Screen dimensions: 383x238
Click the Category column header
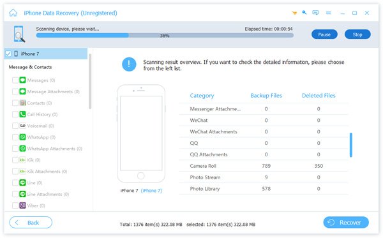click(x=202, y=96)
